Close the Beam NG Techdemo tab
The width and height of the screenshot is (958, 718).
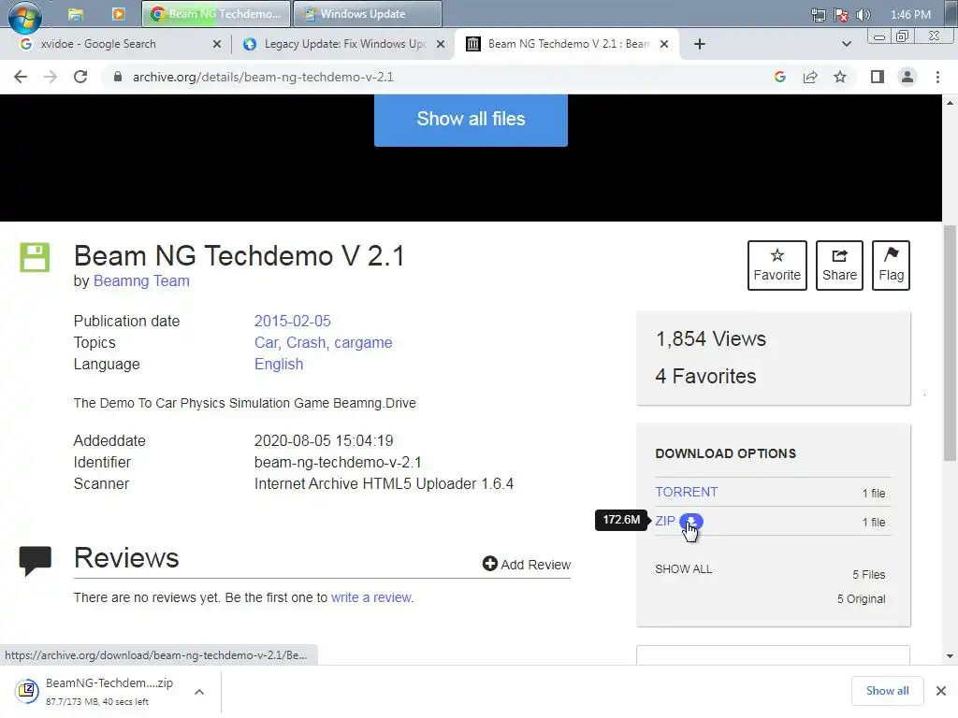(x=664, y=44)
